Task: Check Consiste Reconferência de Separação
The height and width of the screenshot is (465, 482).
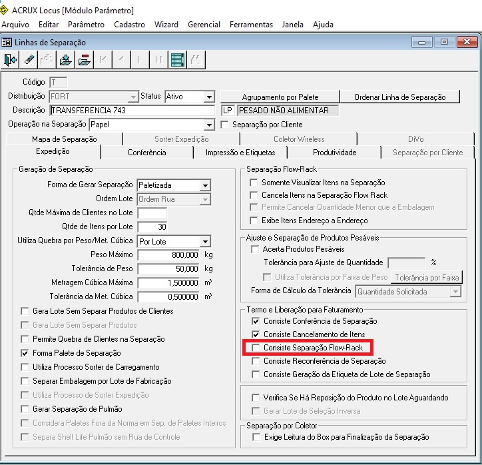Action: coord(256,361)
